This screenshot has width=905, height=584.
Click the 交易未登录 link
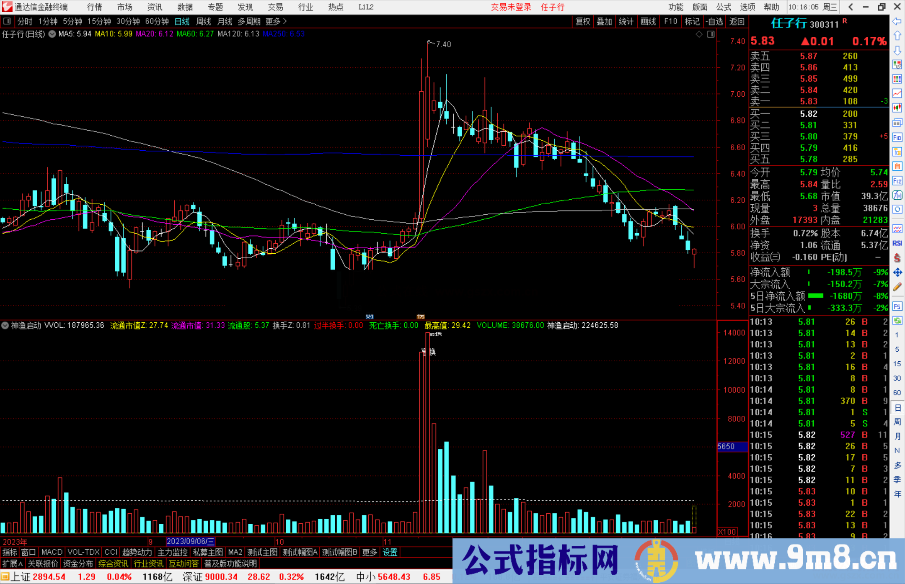(x=511, y=7)
